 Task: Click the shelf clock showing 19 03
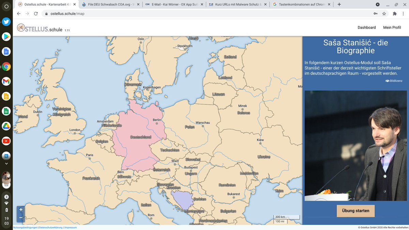(x=6, y=220)
